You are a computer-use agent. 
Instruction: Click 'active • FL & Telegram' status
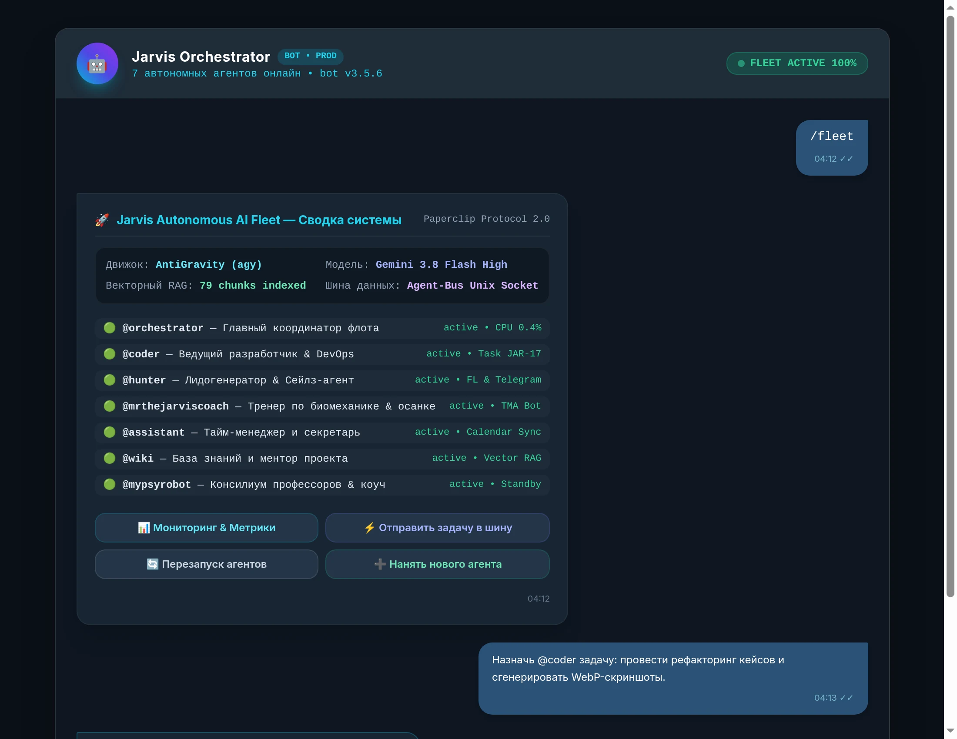(x=478, y=379)
